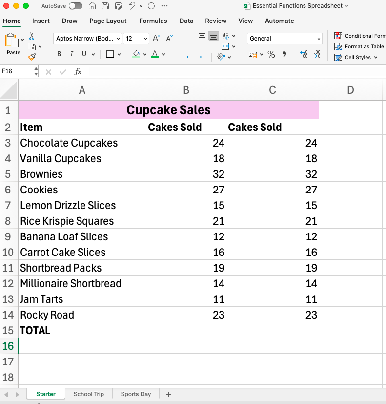Toggle Italic formatting
Viewport: 386px width, 404px height.
[72, 54]
